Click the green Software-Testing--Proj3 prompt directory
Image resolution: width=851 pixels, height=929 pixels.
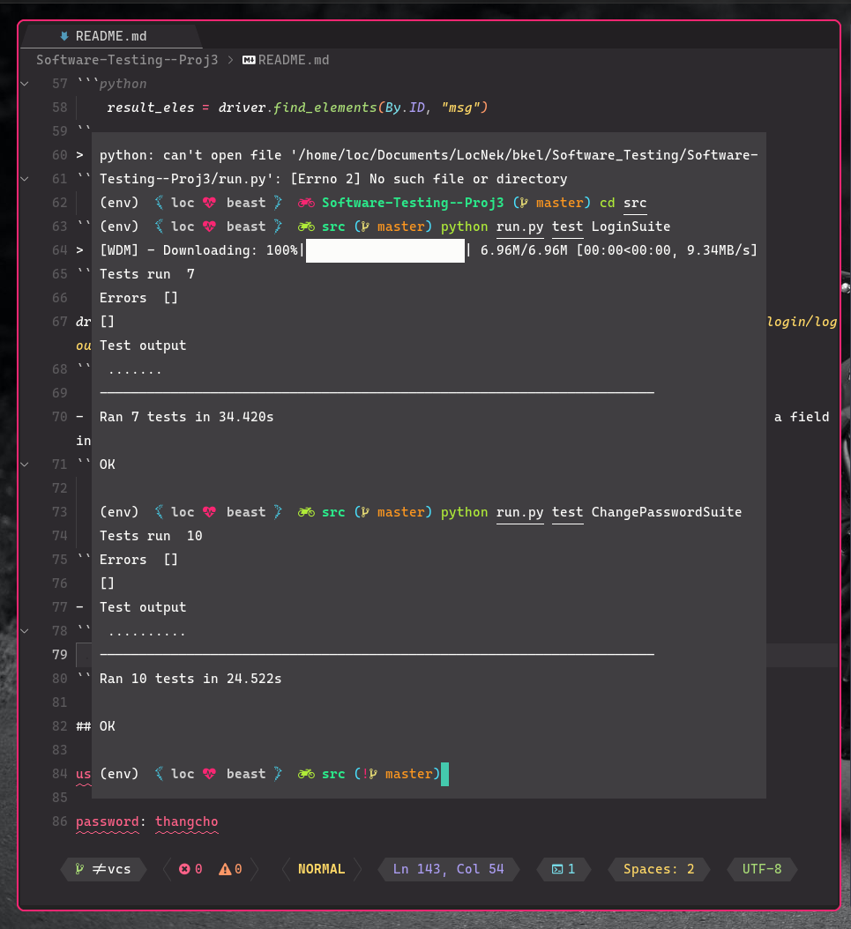(x=413, y=203)
